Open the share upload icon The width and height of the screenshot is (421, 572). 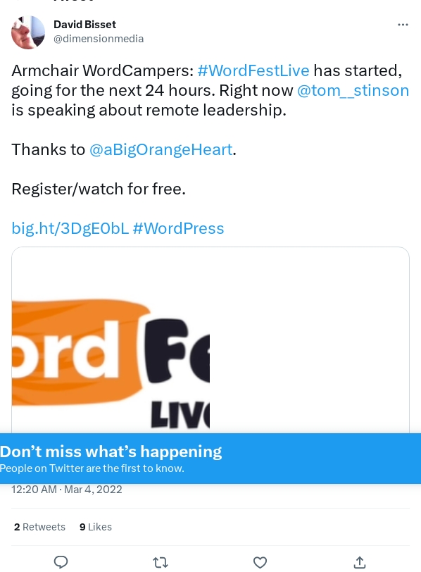coord(360,562)
